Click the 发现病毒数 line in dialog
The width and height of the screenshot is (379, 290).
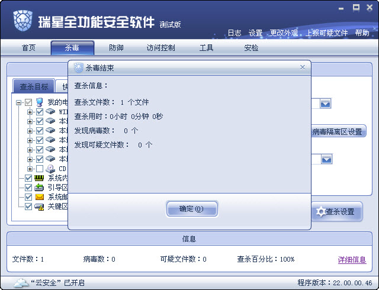click(x=106, y=131)
